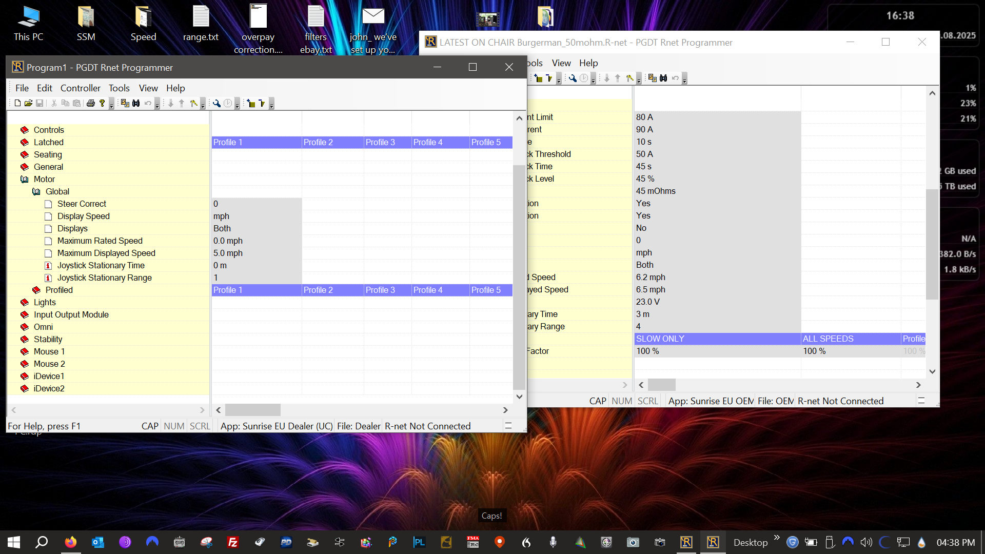Click the Profile 3 column header
Screen dimensions: 985x554
[380, 142]
